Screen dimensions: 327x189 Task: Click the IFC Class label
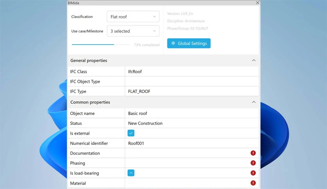(78, 71)
